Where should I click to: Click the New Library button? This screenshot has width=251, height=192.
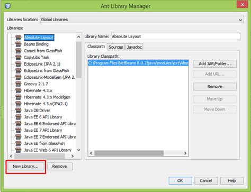pos(25,166)
